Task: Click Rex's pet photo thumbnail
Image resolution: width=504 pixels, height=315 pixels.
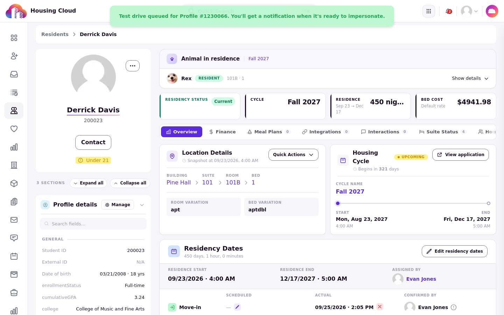Action: (x=172, y=78)
